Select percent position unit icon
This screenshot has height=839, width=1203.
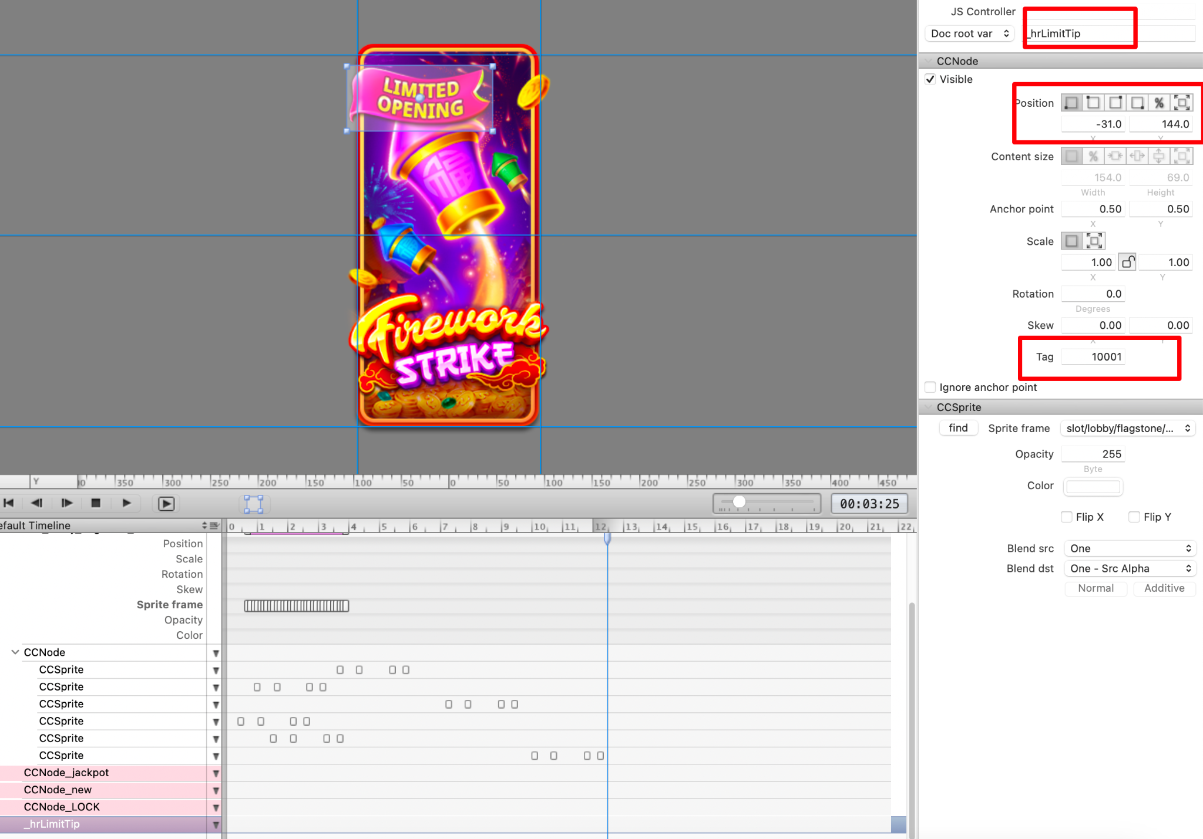(x=1159, y=103)
